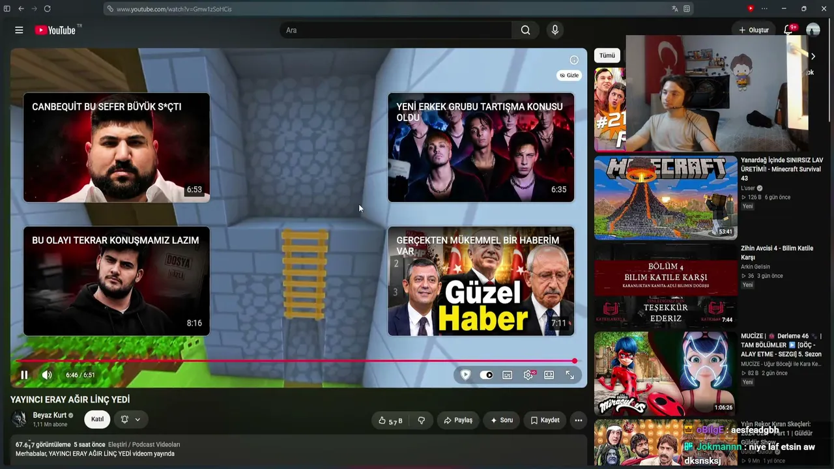Open the Bilim Katile Karşı thumbnail
Image resolution: width=834 pixels, height=469 pixels.
pos(665,285)
